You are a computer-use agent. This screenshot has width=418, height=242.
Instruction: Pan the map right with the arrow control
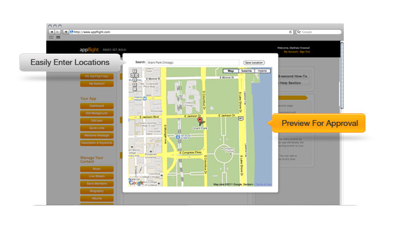(137, 75)
